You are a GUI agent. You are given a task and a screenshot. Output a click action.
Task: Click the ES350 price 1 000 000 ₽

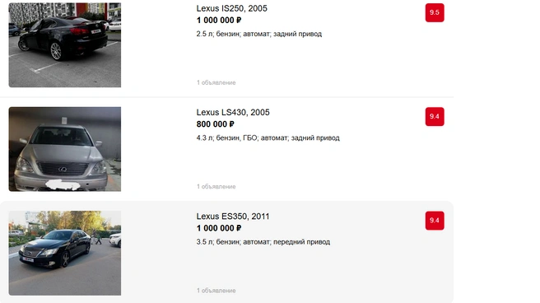219,228
